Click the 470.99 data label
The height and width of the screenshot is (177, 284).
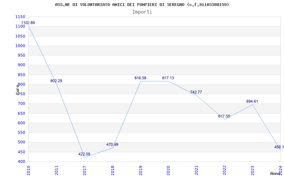(x=112, y=145)
